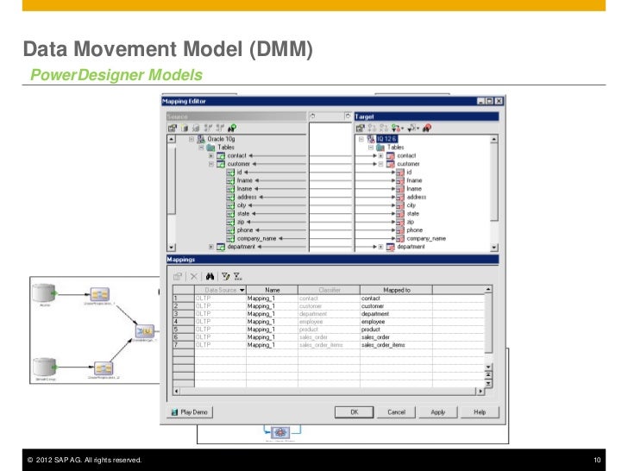Click top database cylinder in background diagram
The image size is (628, 471).
(x=45, y=292)
